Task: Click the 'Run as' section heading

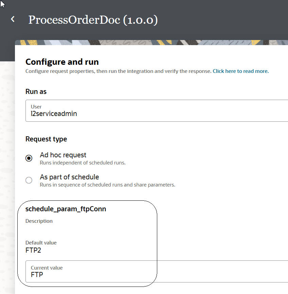Action: (x=36, y=92)
